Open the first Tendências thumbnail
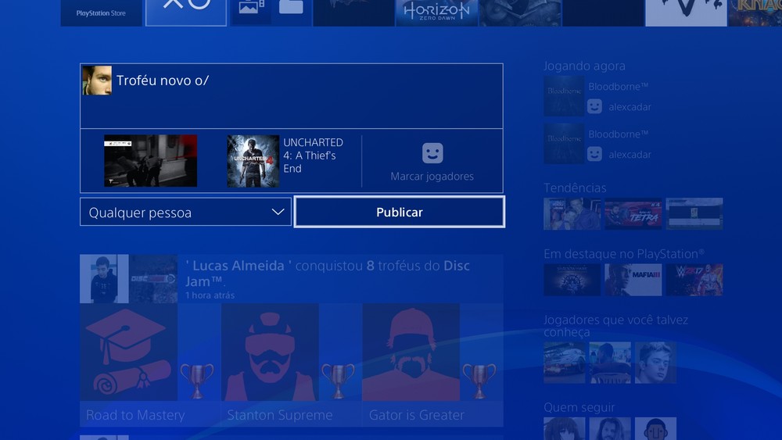This screenshot has width=782, height=440. (572, 214)
